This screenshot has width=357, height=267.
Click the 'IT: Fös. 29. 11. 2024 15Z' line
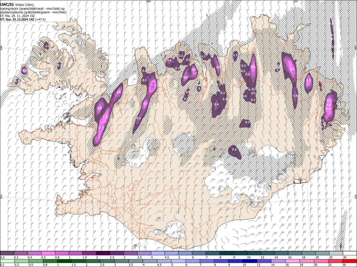click(18, 16)
